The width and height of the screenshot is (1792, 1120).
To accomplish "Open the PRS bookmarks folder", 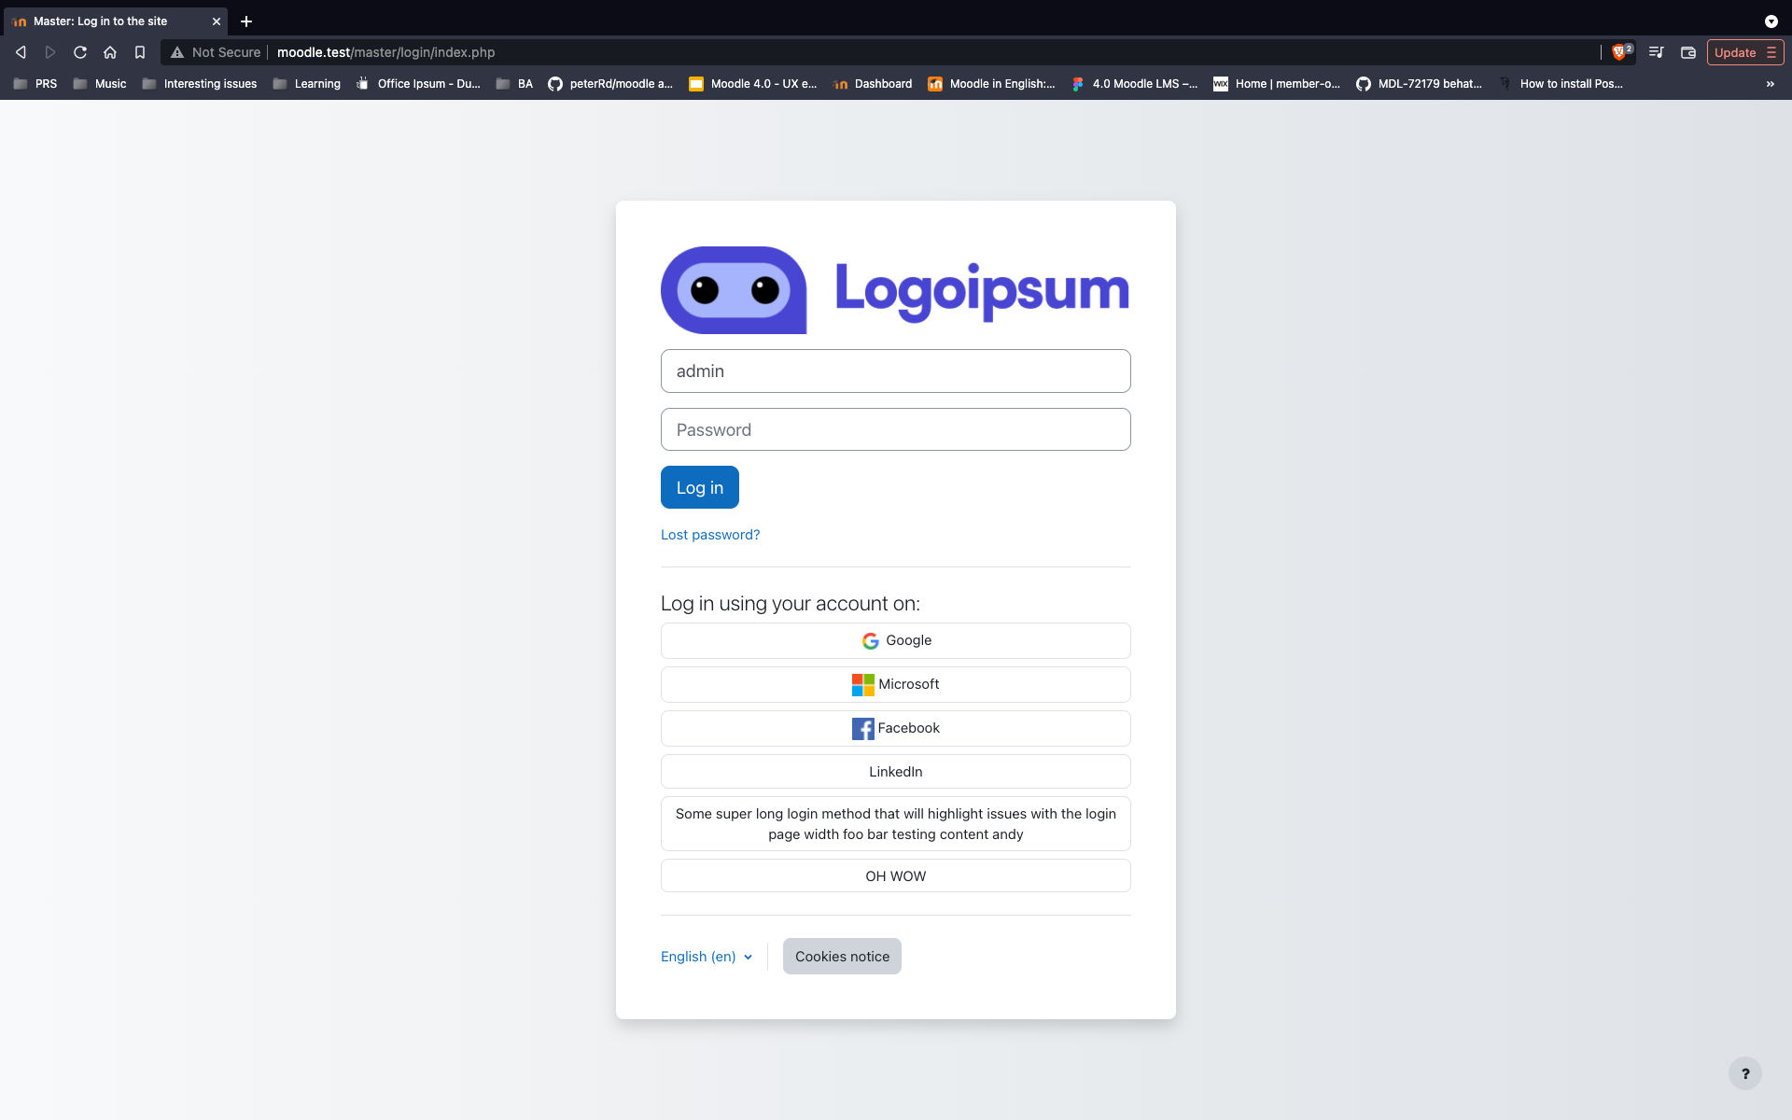I will [35, 84].
